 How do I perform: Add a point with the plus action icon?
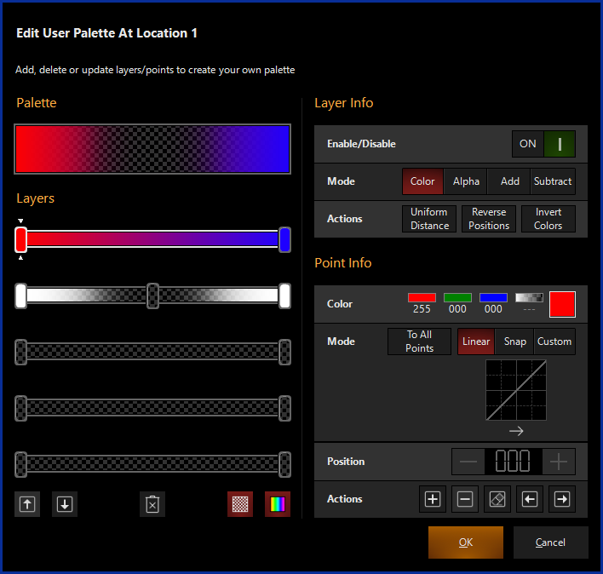point(433,499)
